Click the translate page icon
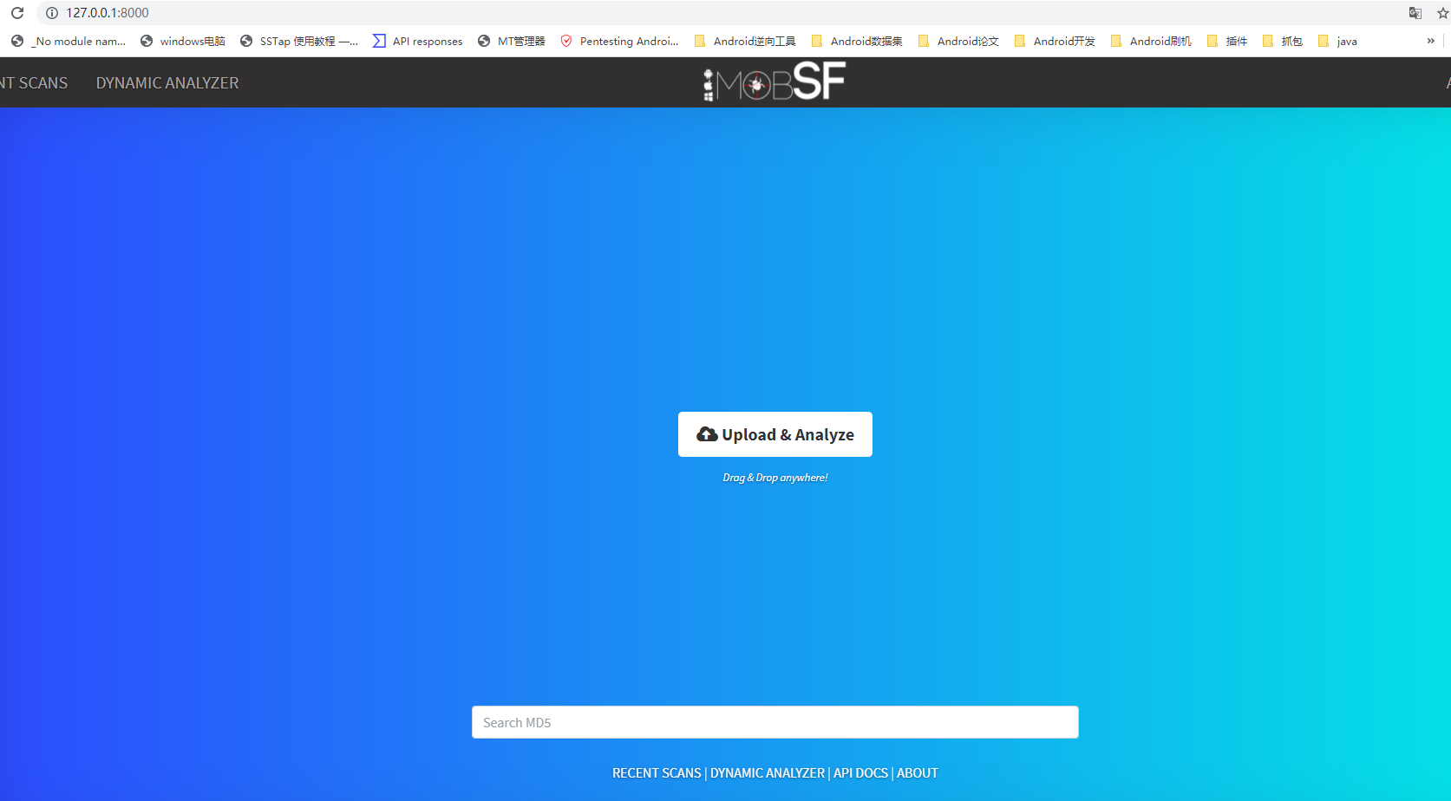 1415,13
